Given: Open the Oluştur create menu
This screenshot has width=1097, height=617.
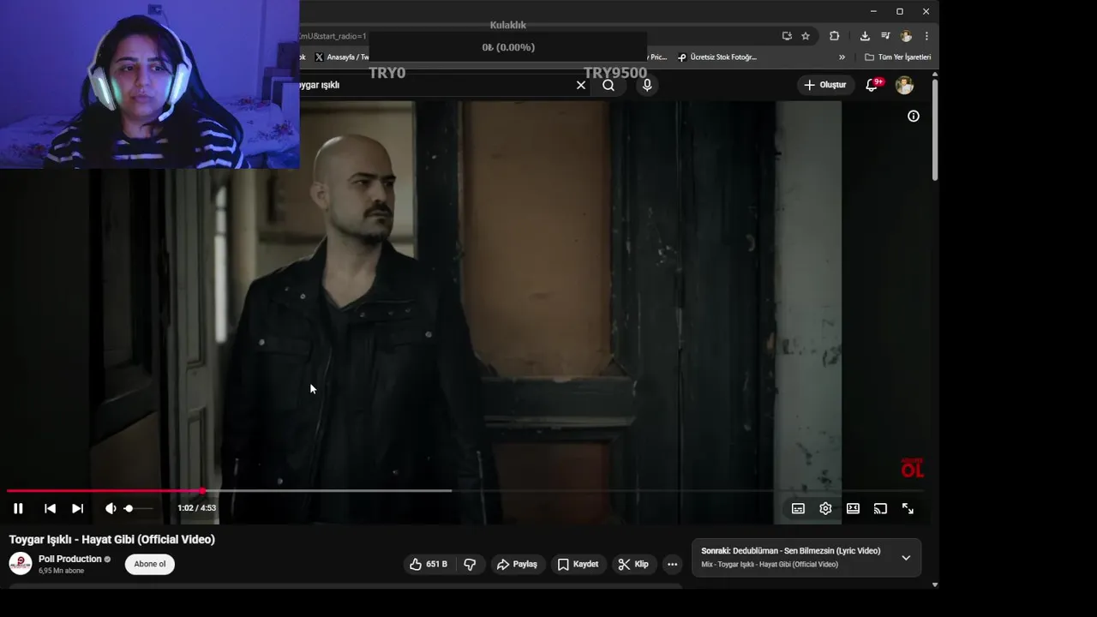Looking at the screenshot, I should (x=826, y=85).
